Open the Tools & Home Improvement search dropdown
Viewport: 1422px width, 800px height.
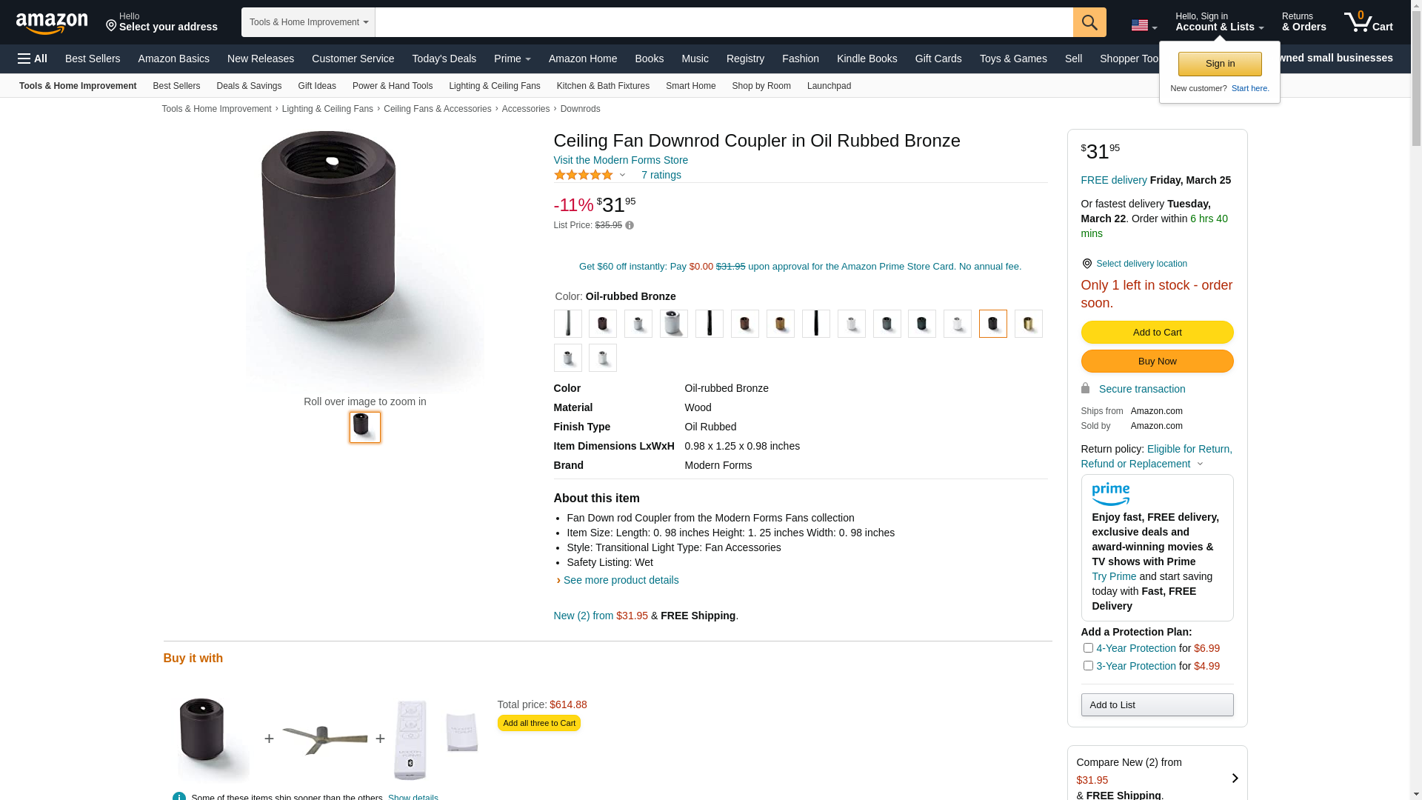[x=308, y=22]
